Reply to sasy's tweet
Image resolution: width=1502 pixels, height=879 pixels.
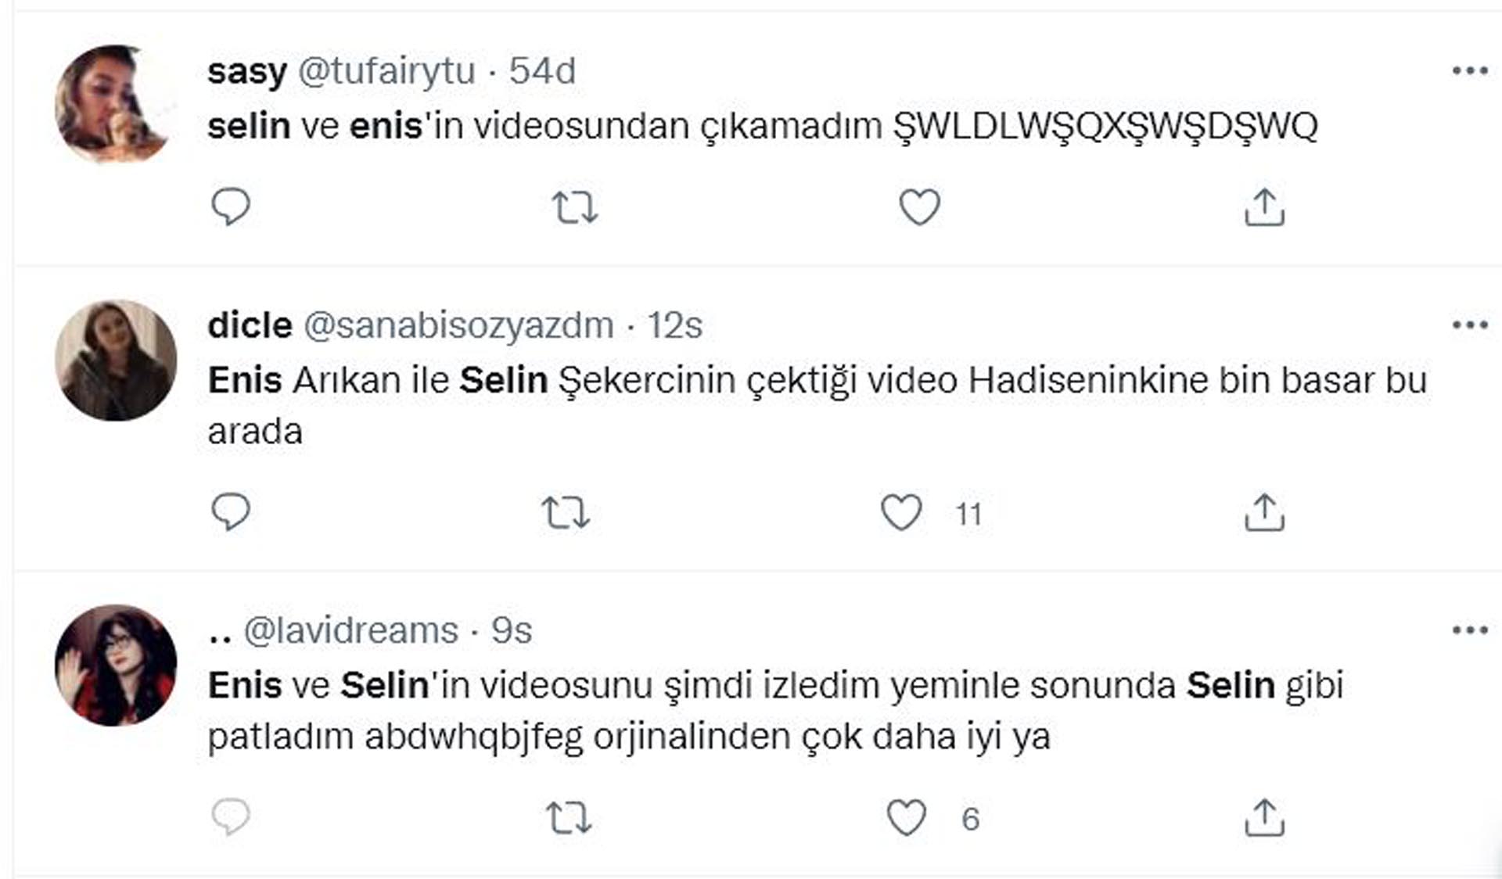[x=231, y=206]
